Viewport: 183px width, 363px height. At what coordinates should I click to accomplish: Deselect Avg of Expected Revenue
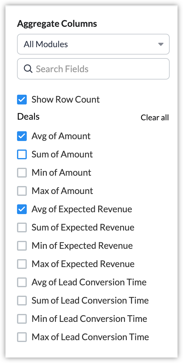tap(22, 209)
